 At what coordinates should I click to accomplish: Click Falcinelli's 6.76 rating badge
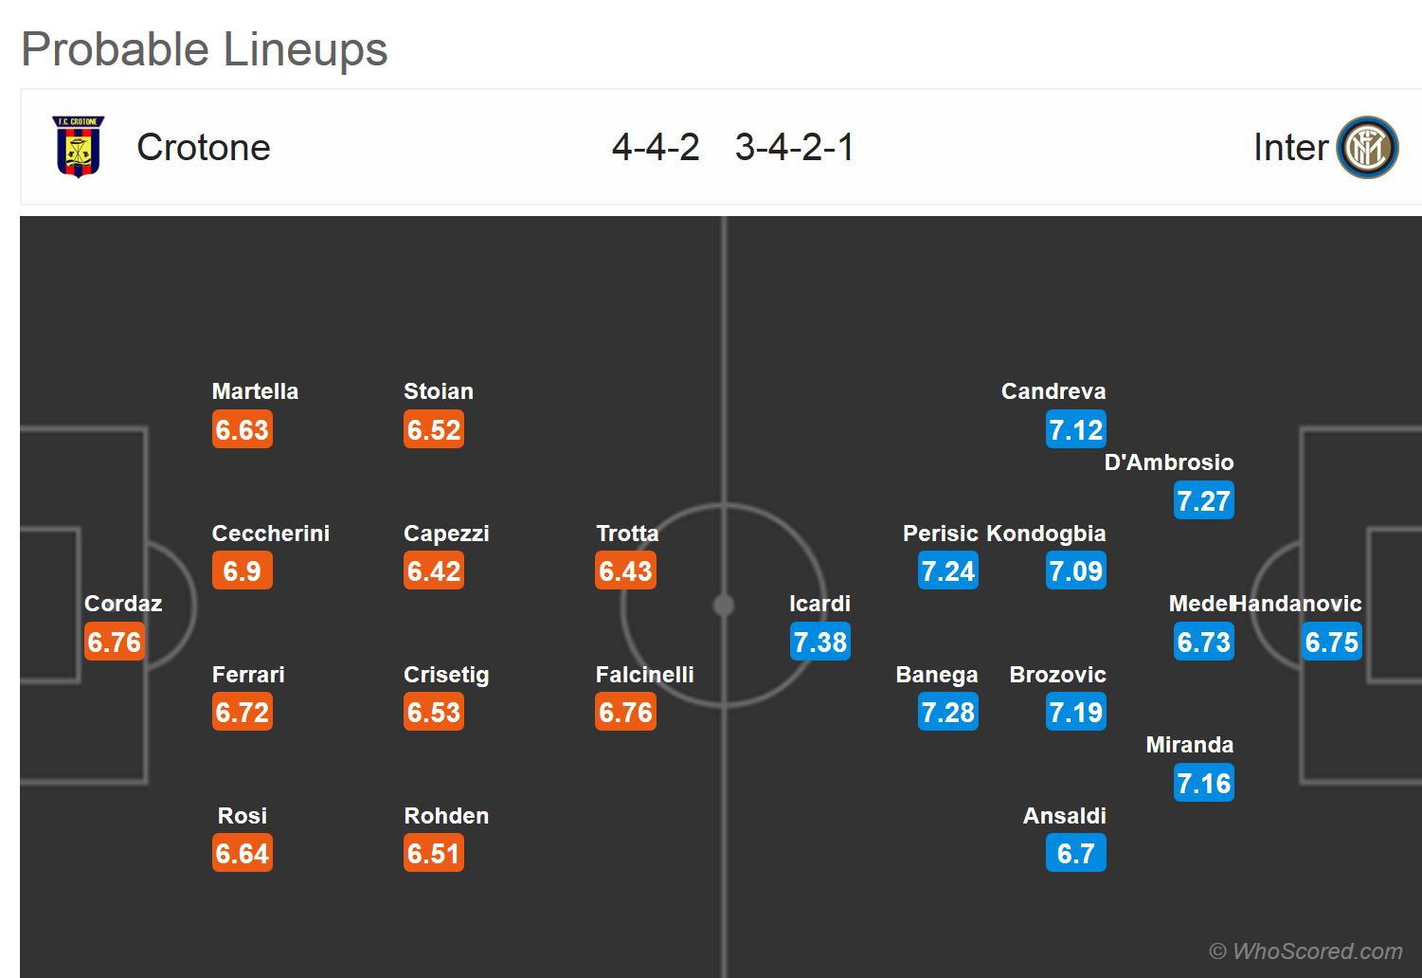coord(625,712)
